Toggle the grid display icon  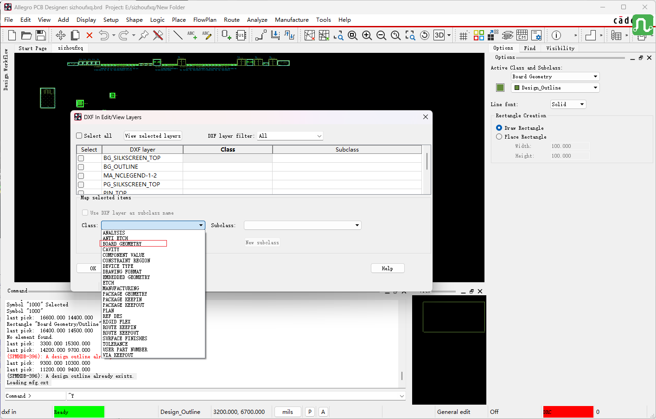(x=464, y=35)
